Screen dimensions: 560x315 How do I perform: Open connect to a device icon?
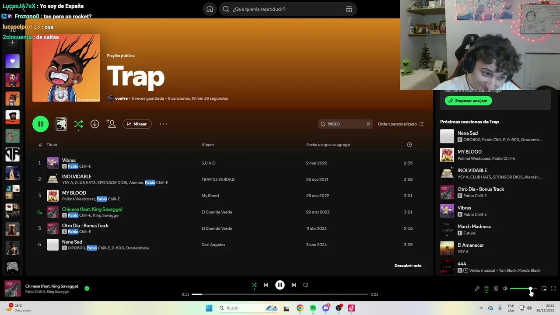click(496, 289)
